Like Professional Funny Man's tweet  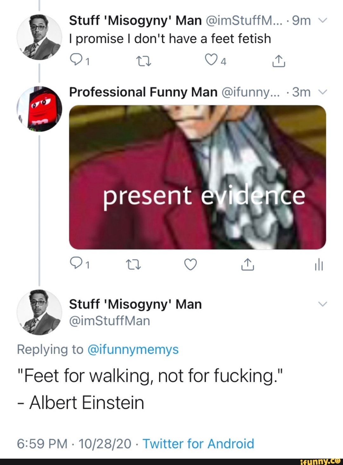pyautogui.click(x=191, y=264)
